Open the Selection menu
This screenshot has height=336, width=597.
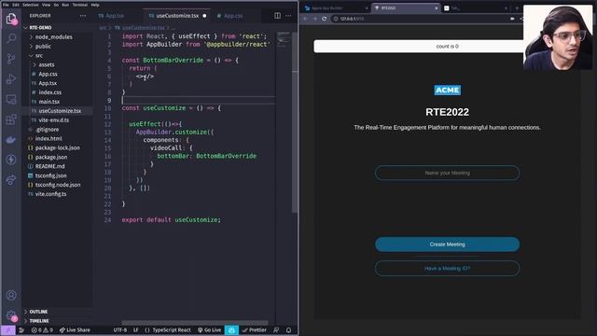pyautogui.click(x=31, y=5)
